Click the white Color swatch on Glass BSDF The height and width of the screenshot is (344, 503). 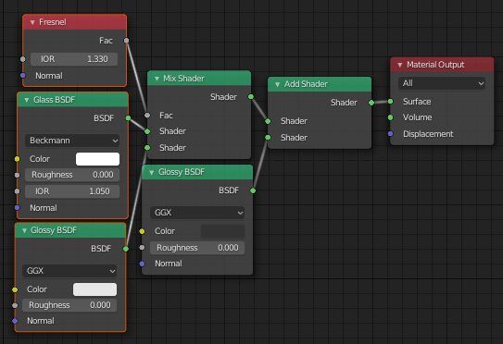pos(97,159)
